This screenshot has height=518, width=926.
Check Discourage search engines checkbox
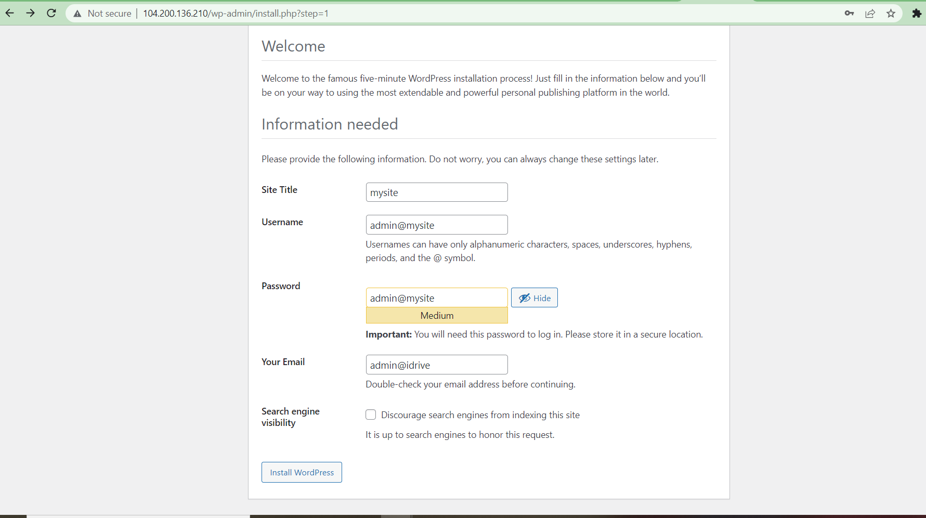pos(371,415)
